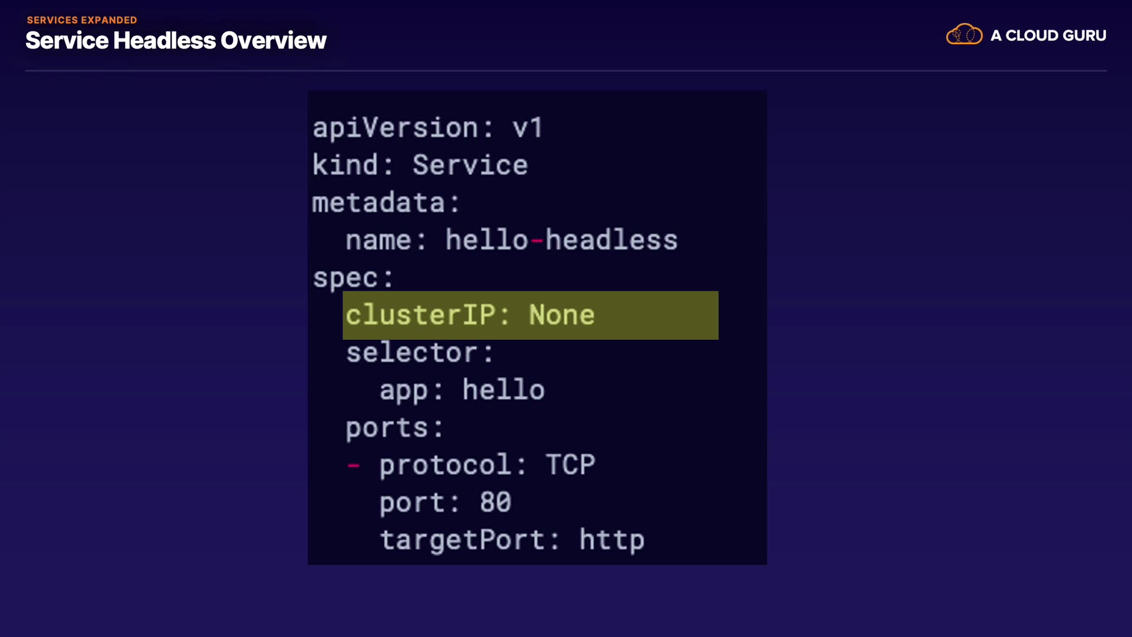The width and height of the screenshot is (1132, 637).
Task: Click the apiVersion: v1 line
Action: point(427,128)
